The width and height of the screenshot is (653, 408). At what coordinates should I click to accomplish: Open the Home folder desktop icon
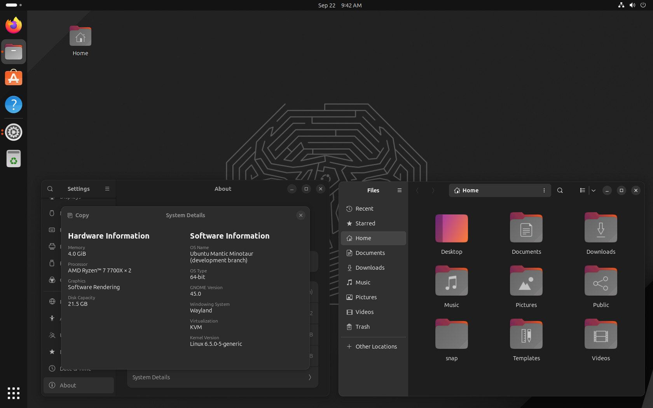(x=80, y=41)
